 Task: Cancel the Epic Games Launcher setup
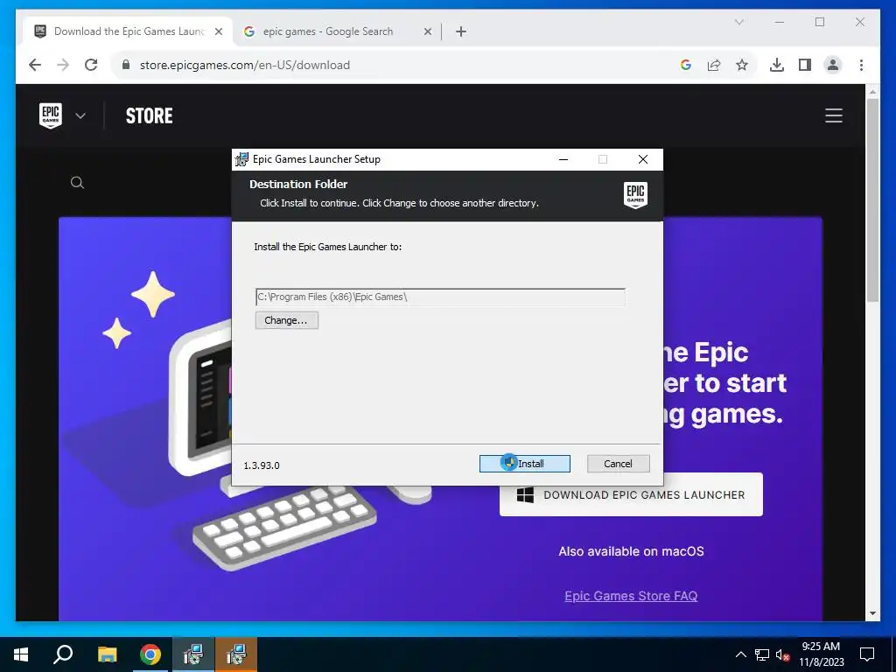tap(619, 464)
